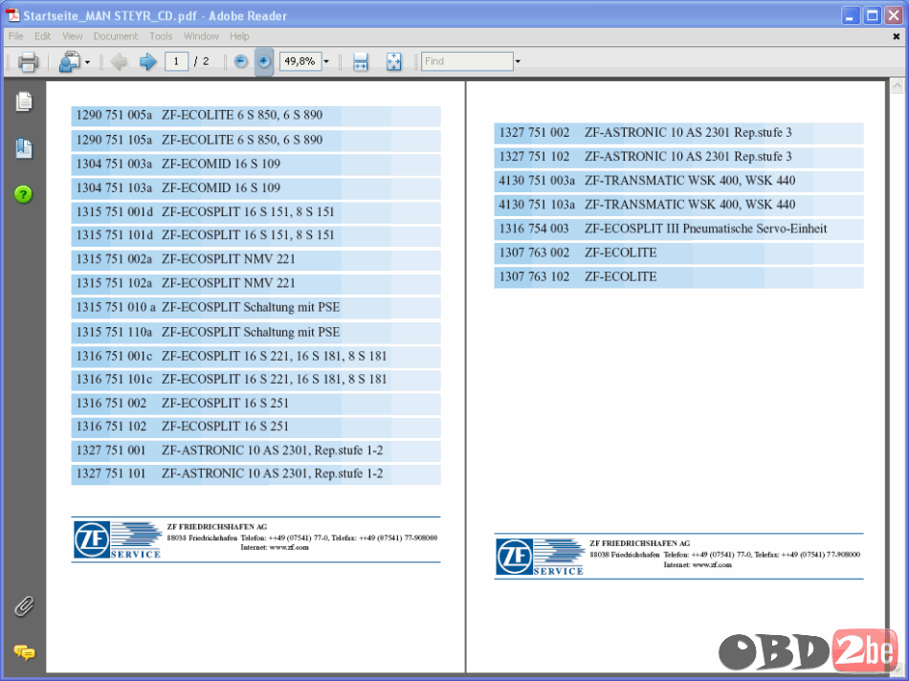The image size is (909, 681).
Task: Go to the next page arrow
Action: 147,61
